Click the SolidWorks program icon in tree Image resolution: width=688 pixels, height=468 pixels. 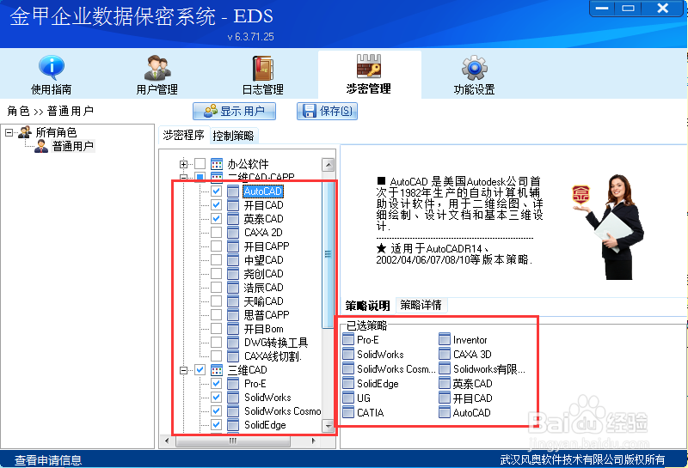233,398
